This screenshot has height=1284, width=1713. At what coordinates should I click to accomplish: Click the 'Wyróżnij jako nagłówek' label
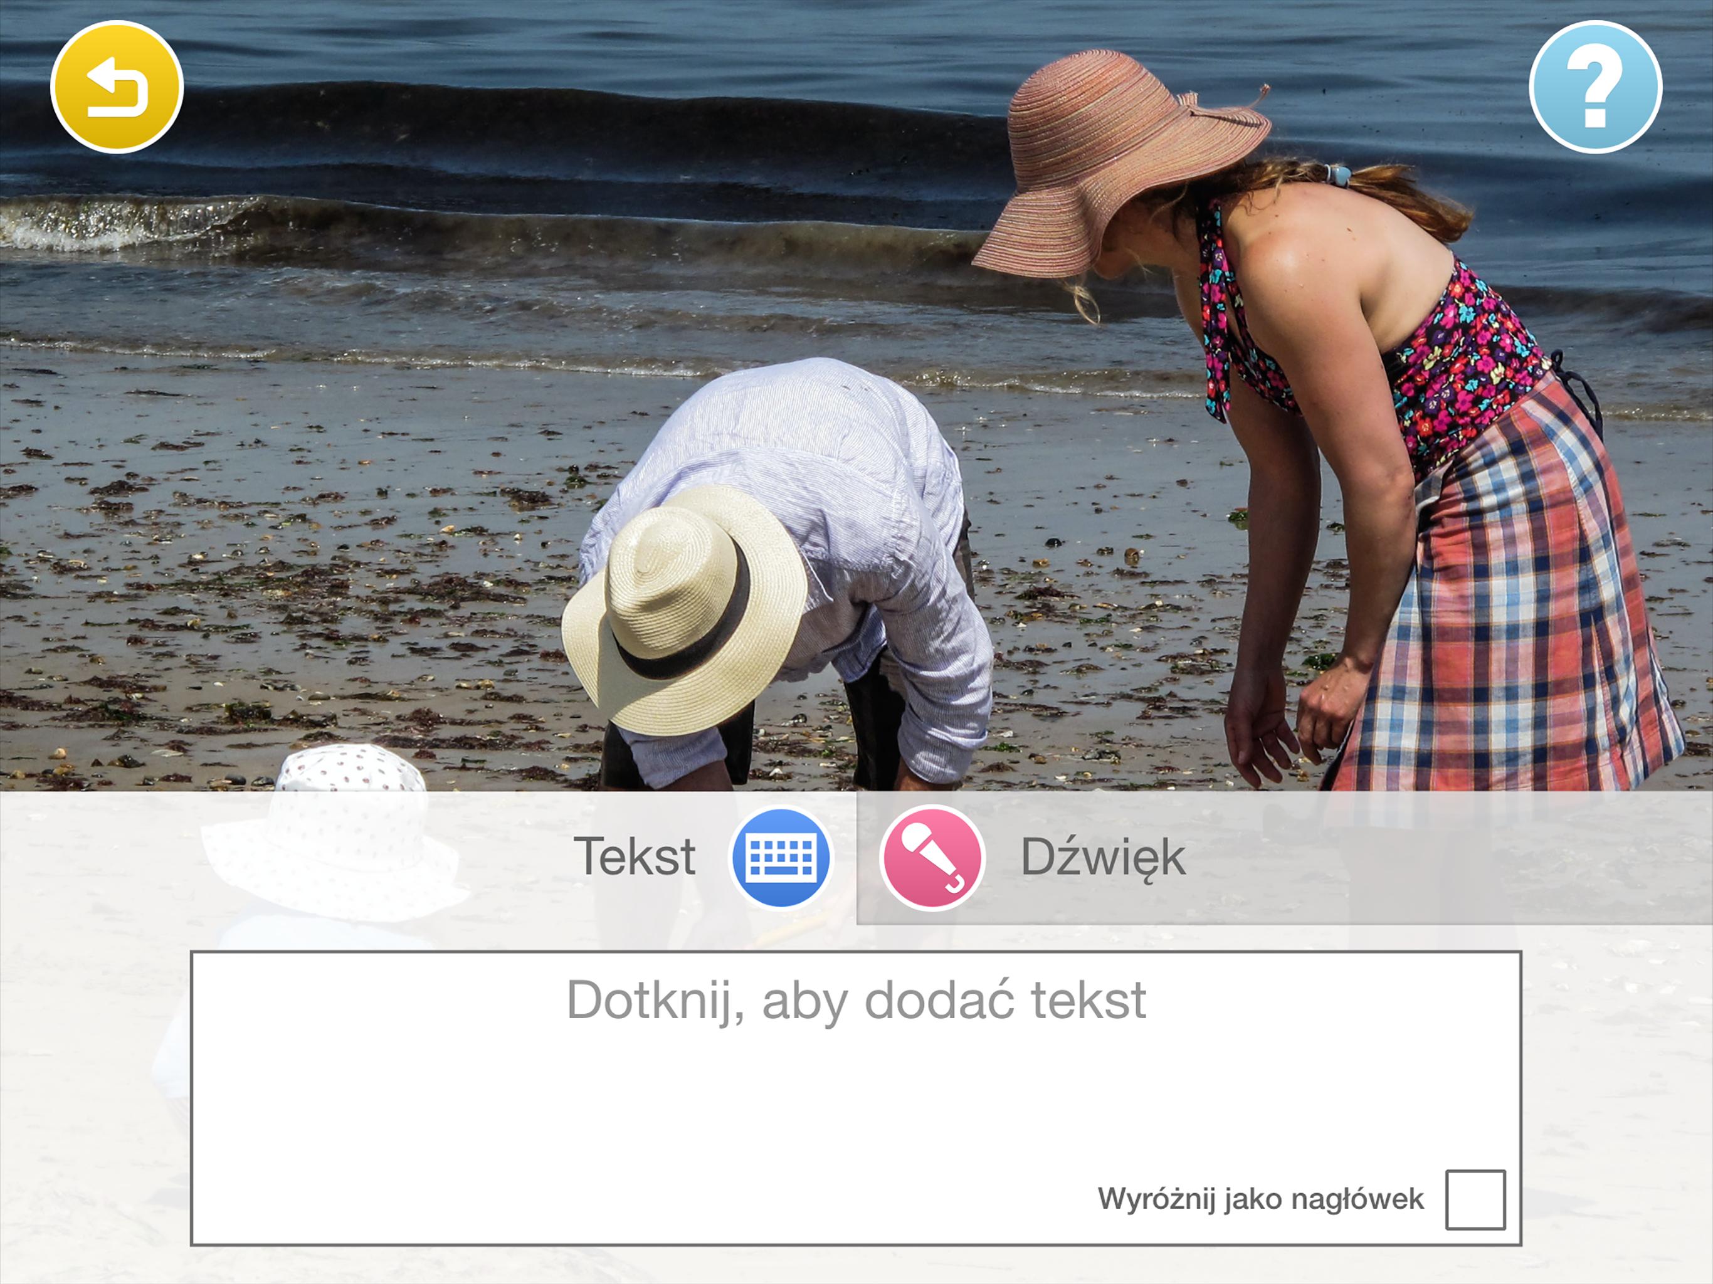(1260, 1199)
